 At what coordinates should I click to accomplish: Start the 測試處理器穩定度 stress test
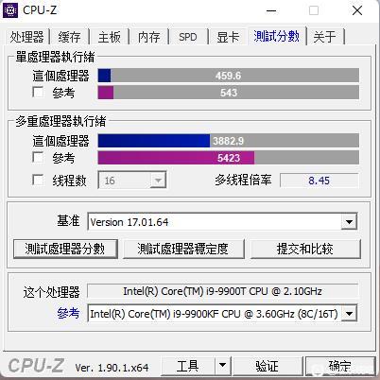tap(183, 249)
